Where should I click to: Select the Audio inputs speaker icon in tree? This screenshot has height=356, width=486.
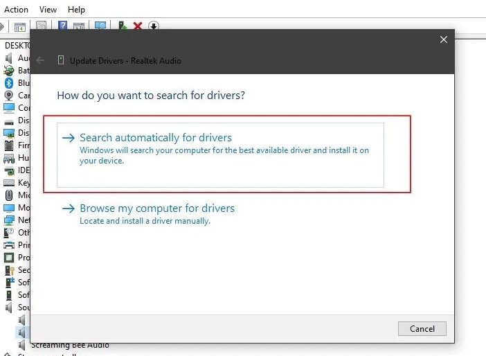coord(9,58)
